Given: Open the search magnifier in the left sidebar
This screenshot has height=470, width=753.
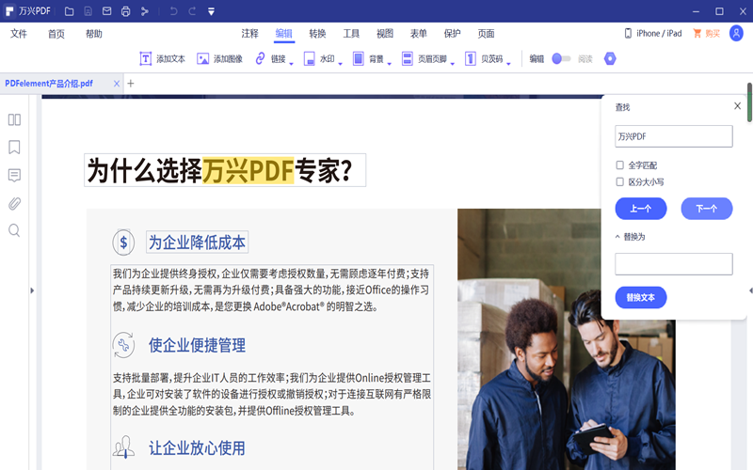Looking at the screenshot, I should click(x=14, y=230).
